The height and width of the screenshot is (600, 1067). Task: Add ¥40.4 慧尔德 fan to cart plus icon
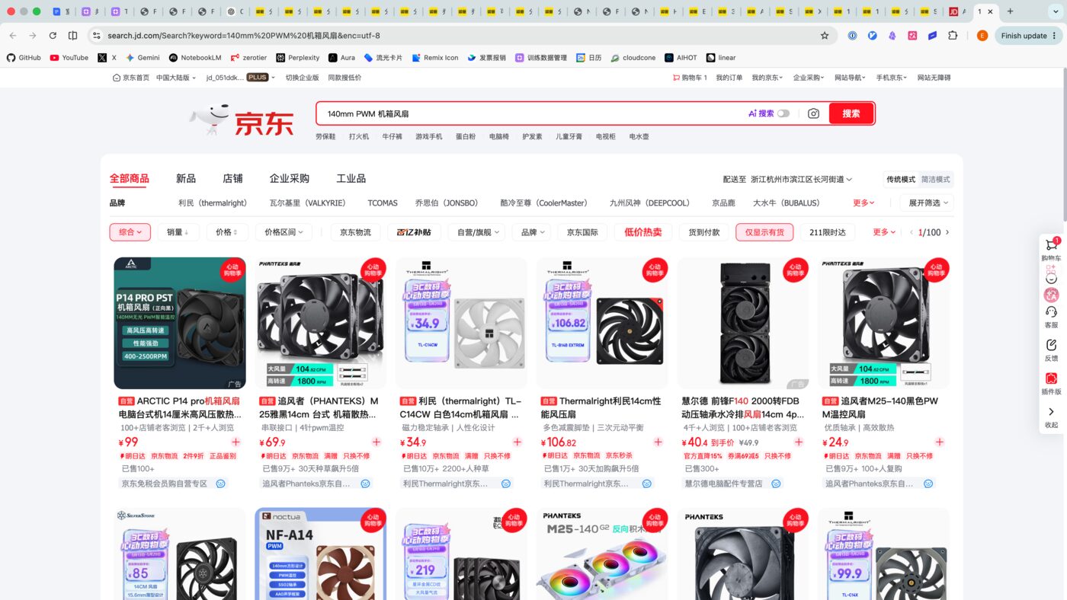pyautogui.click(x=799, y=442)
